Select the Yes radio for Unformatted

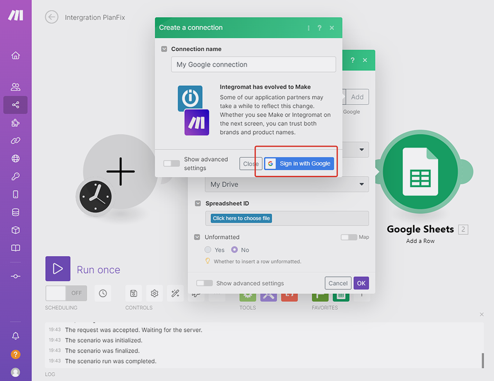tap(208, 250)
